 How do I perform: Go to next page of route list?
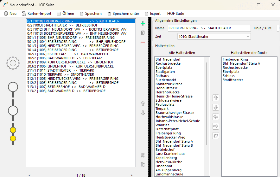132,175
